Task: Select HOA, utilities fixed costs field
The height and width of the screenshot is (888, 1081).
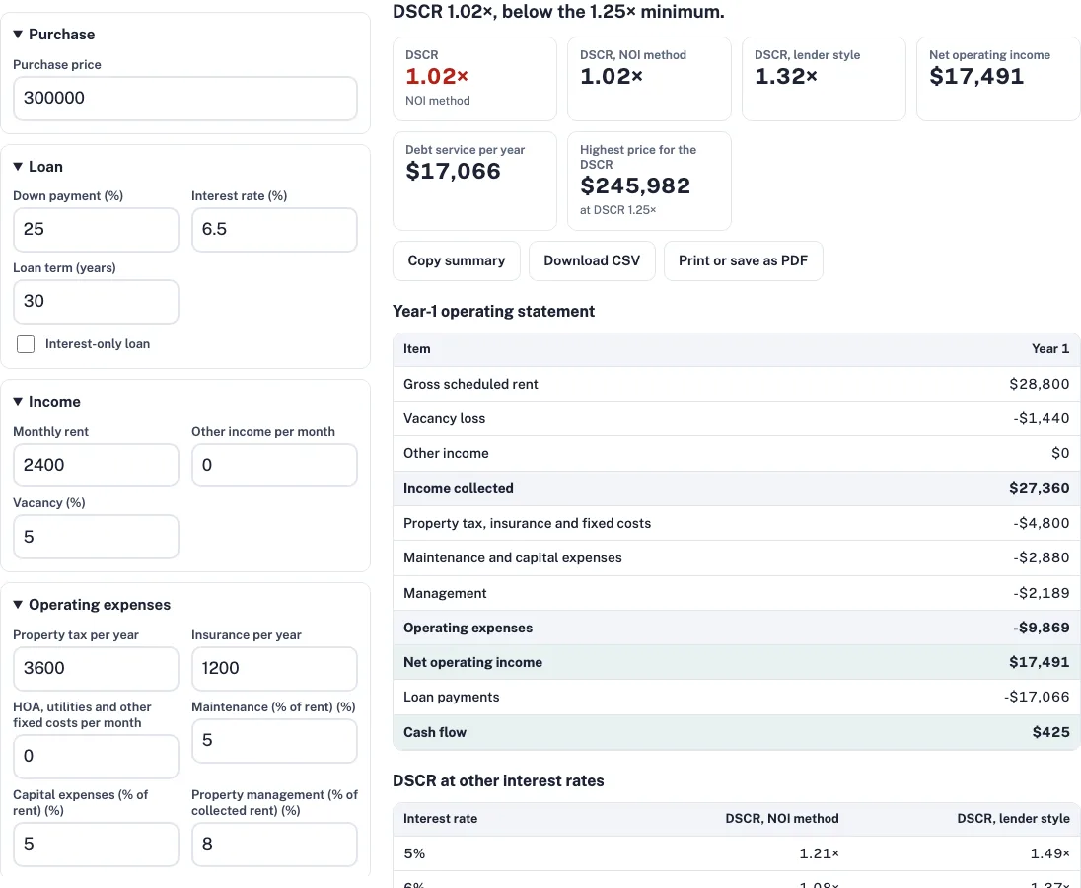Action: 96,757
